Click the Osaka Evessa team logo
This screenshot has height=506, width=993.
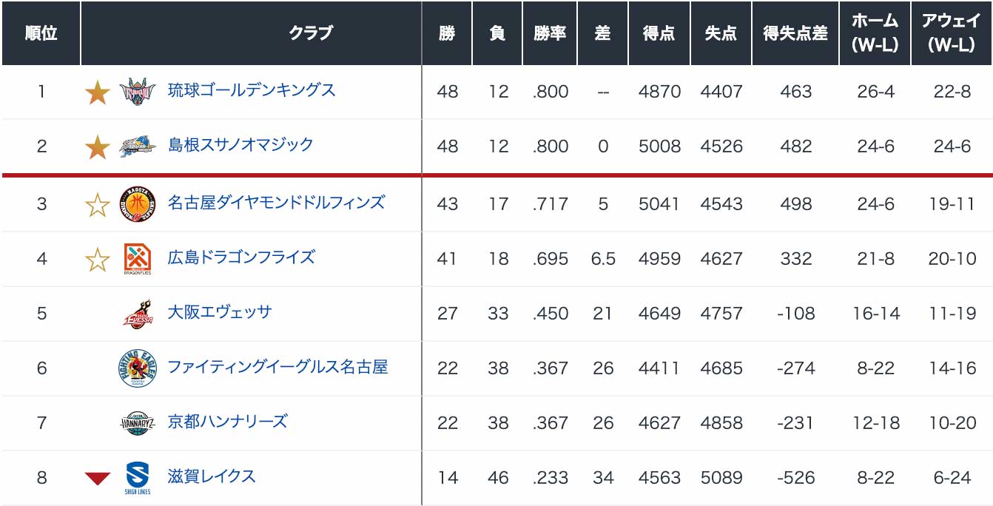(x=138, y=314)
